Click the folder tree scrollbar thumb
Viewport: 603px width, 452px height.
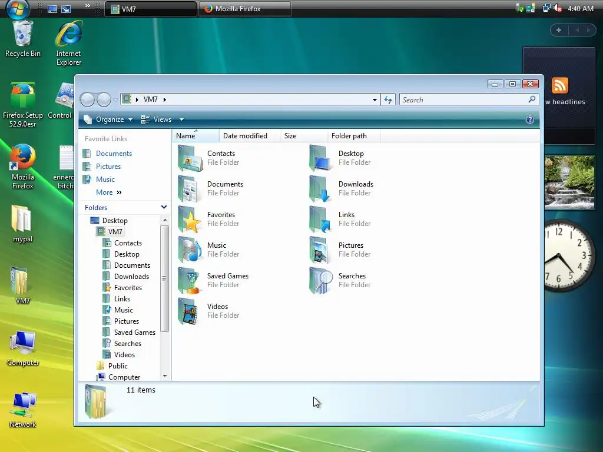(x=165, y=278)
